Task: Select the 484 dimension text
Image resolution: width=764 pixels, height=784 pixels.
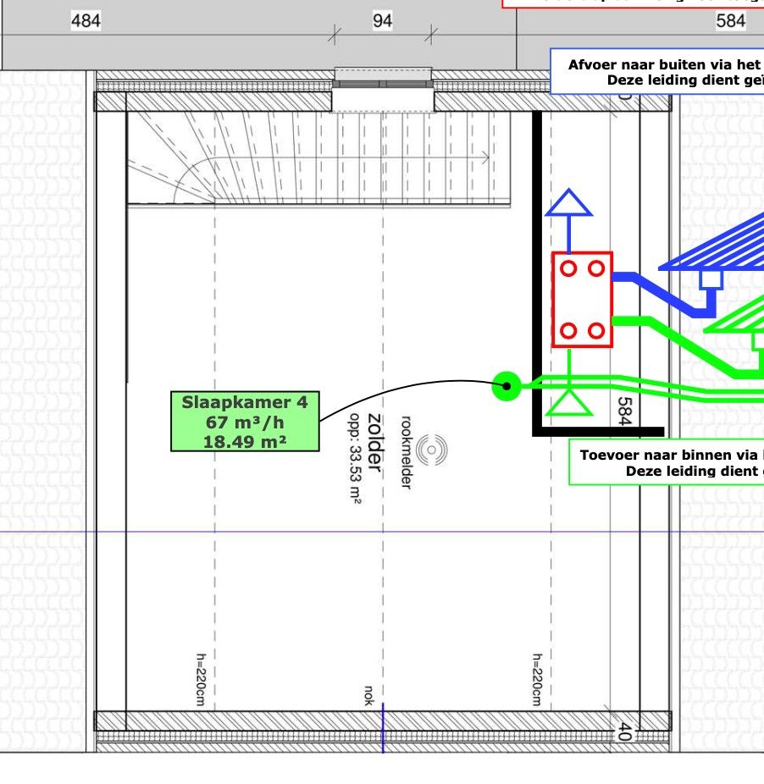Action: [x=86, y=21]
